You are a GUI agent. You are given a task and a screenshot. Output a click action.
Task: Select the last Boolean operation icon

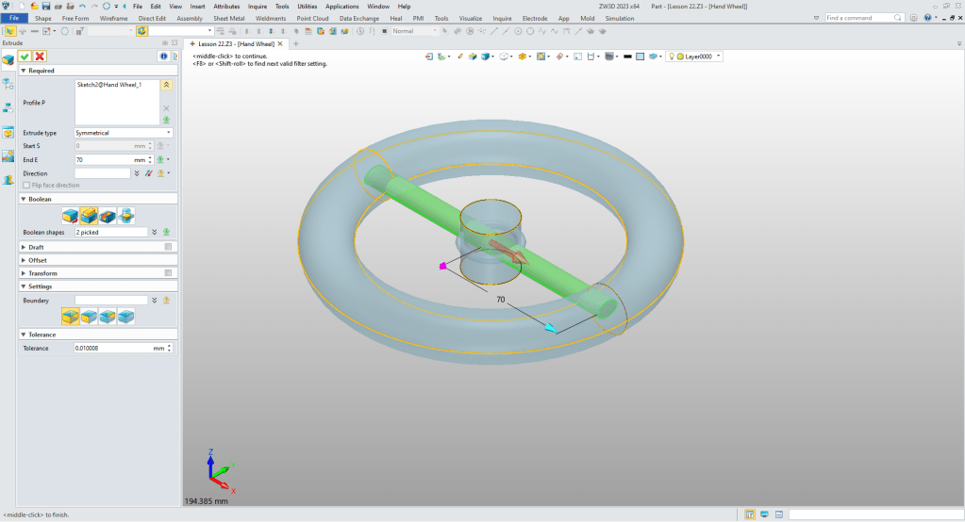[x=126, y=216]
